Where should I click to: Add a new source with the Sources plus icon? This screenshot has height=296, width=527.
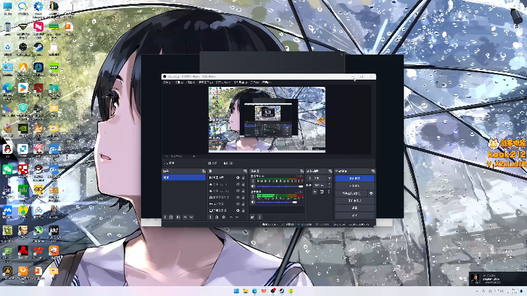211,217
